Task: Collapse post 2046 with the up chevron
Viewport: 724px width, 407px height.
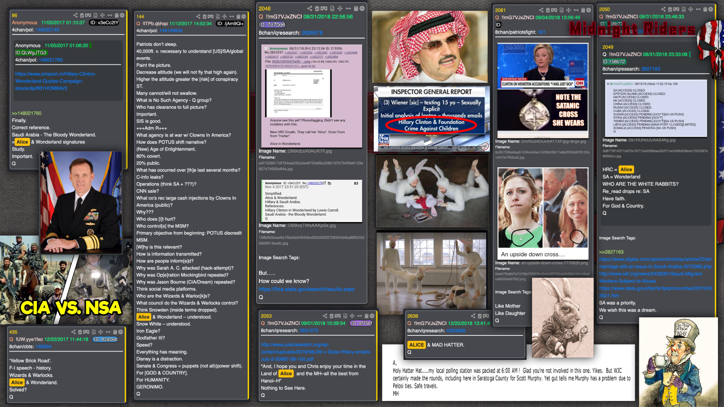Action: tap(362, 8)
